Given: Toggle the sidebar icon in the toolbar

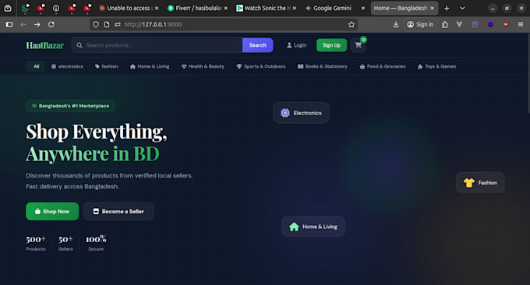Looking at the screenshot, I should [9, 24].
